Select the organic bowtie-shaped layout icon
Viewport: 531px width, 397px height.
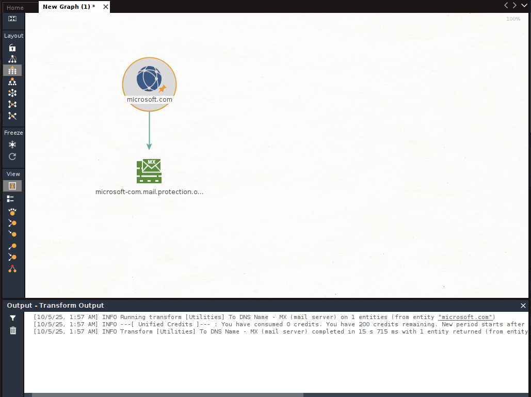pos(12,104)
